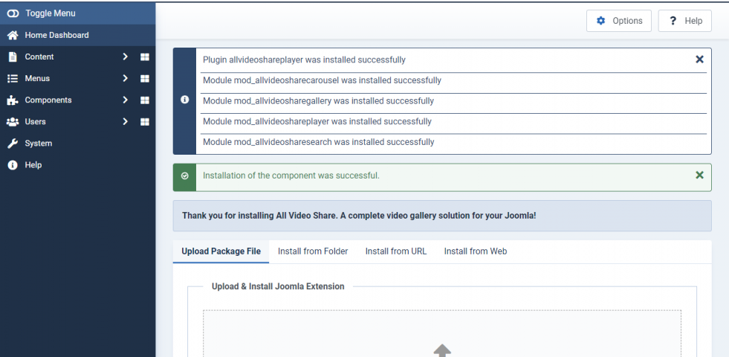Click the Menus list icon
This screenshot has width=729, height=357.
(x=13, y=79)
